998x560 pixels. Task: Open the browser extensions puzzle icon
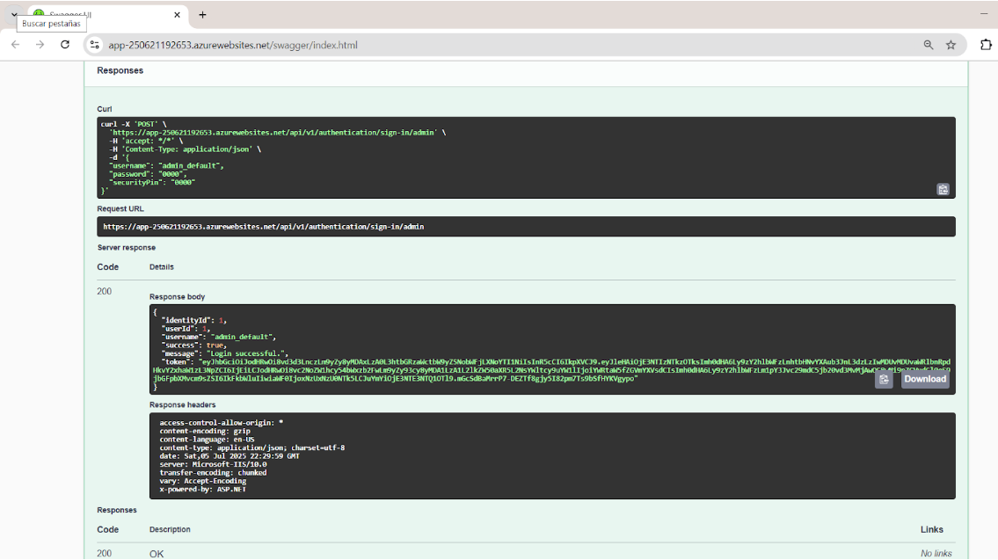[x=986, y=45]
